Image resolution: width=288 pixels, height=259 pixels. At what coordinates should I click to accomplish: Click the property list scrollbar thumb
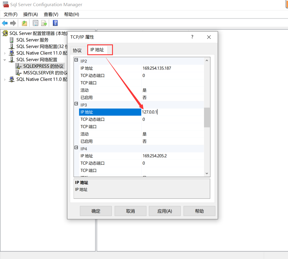[x=207, y=117]
